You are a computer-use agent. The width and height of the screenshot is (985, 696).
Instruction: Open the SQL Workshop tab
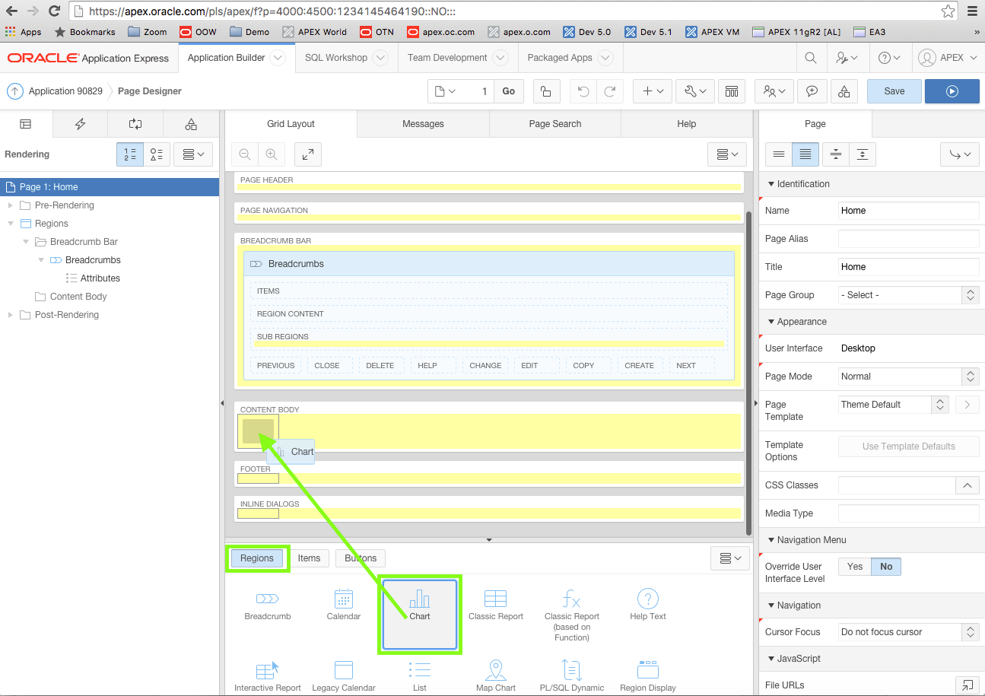pyautogui.click(x=346, y=58)
